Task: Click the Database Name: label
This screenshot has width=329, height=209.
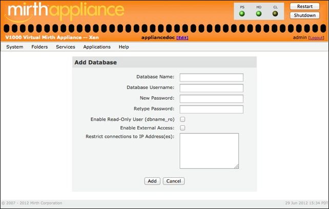Action: [x=155, y=77]
